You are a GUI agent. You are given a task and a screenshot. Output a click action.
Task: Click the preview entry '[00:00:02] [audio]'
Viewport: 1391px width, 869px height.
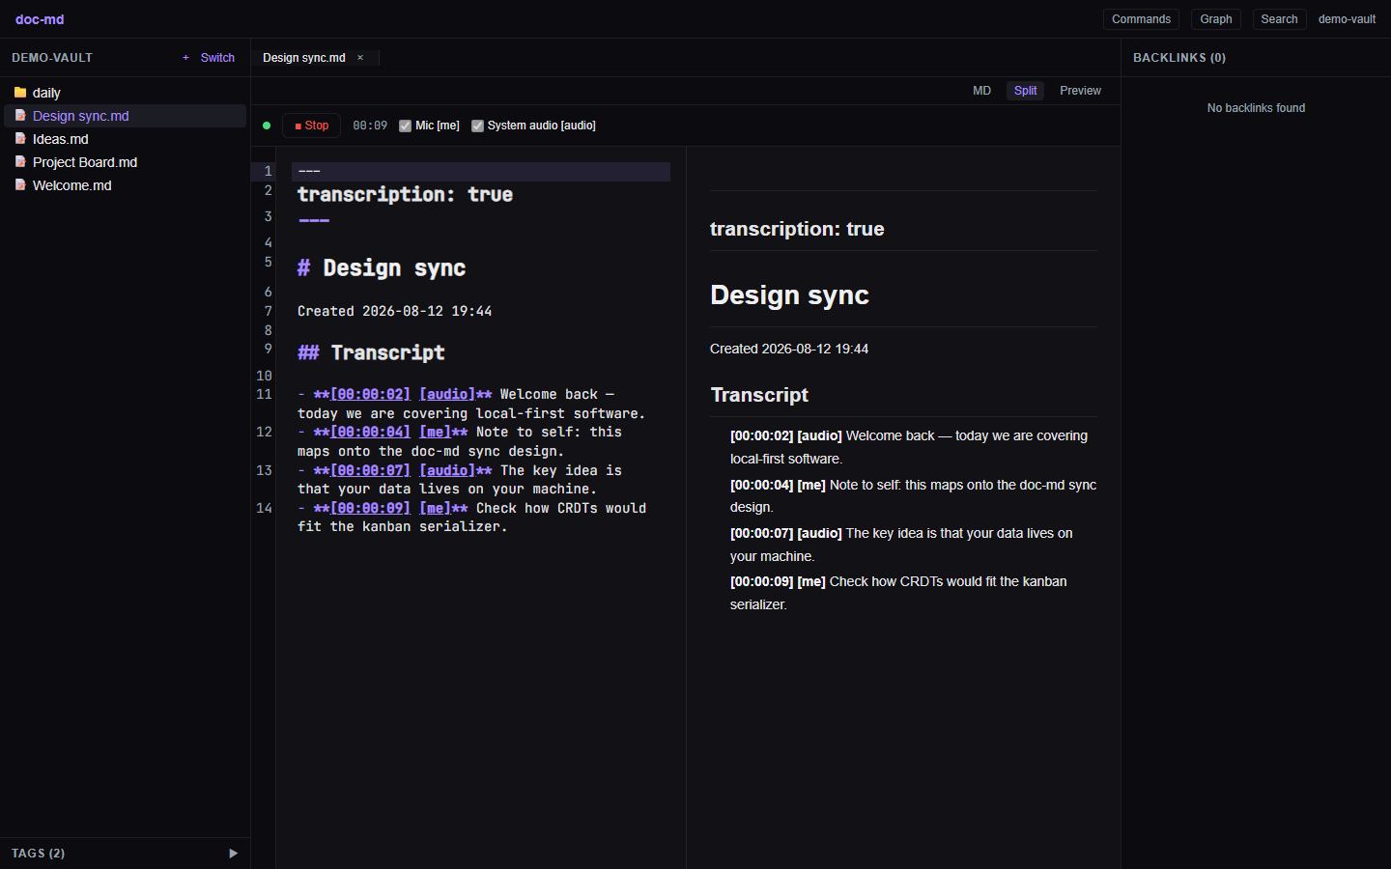click(785, 435)
